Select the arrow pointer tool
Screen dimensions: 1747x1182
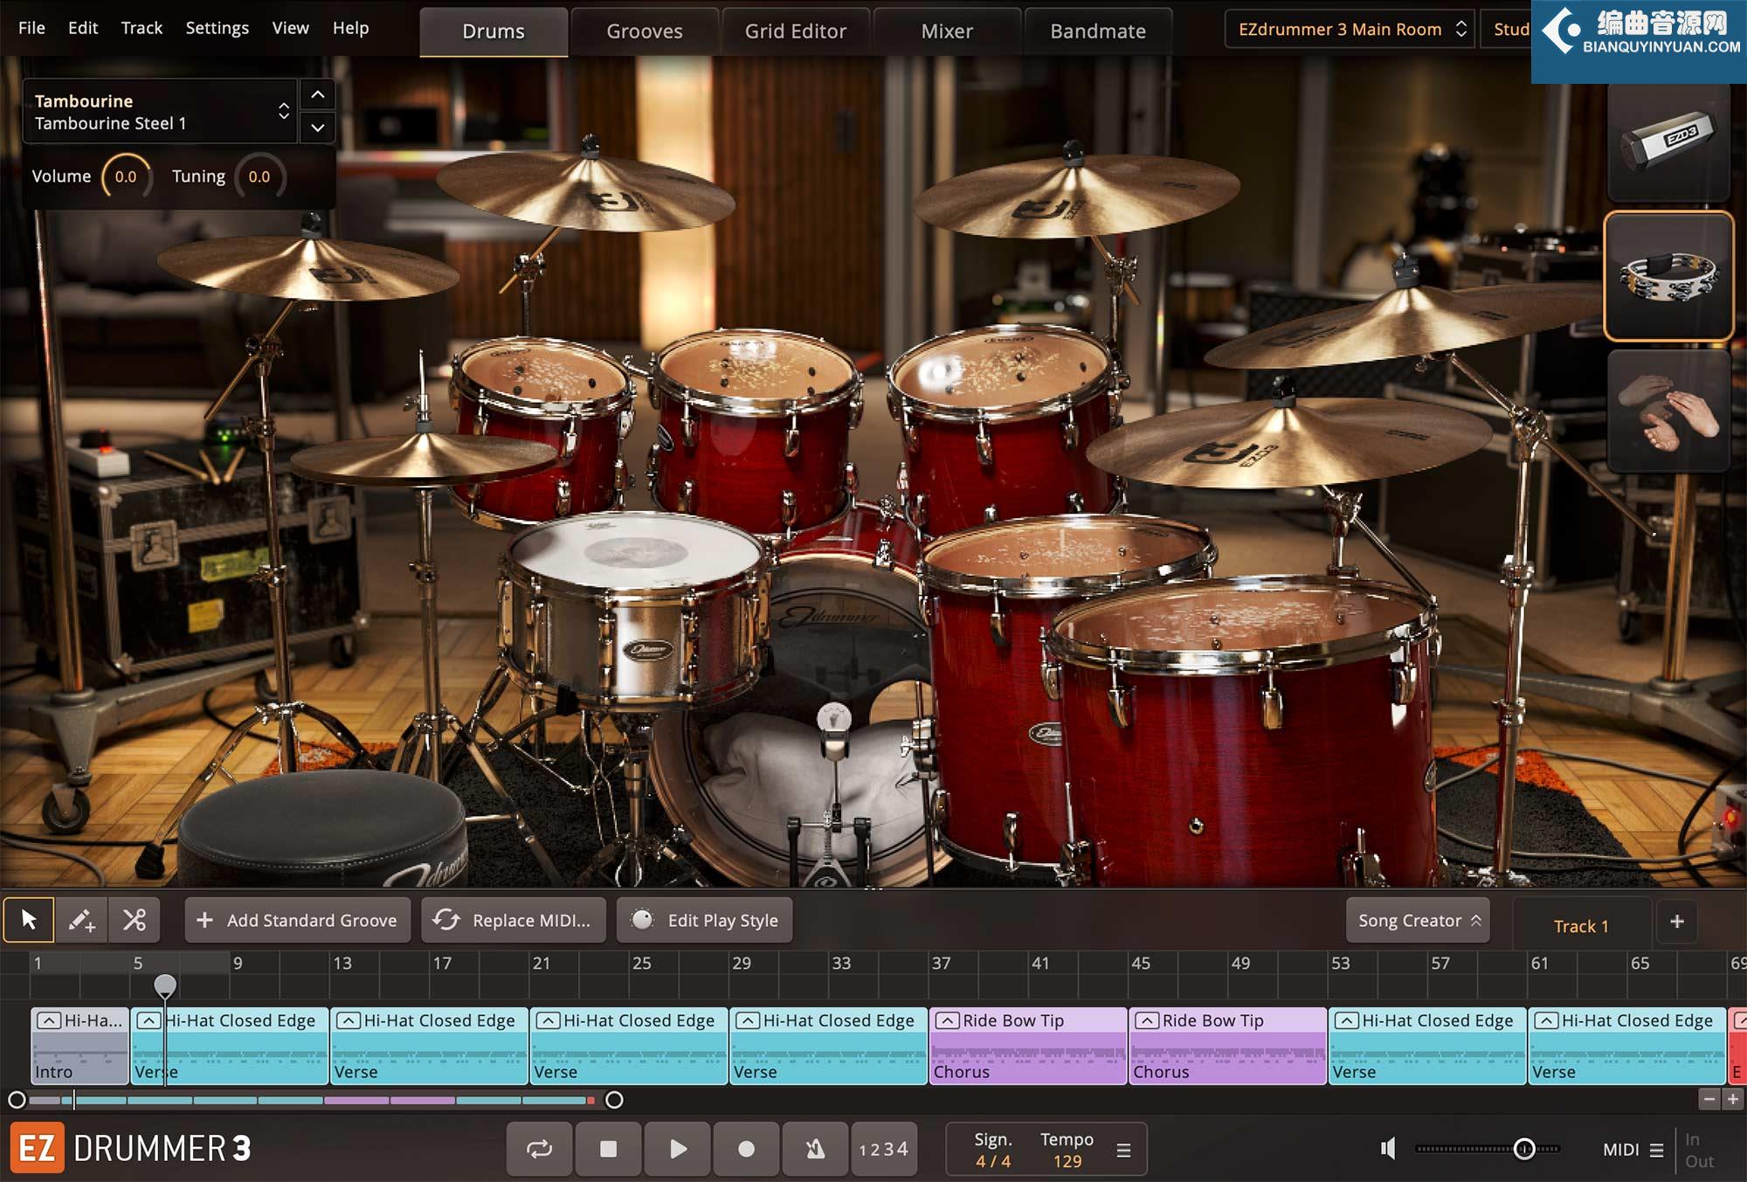click(29, 920)
